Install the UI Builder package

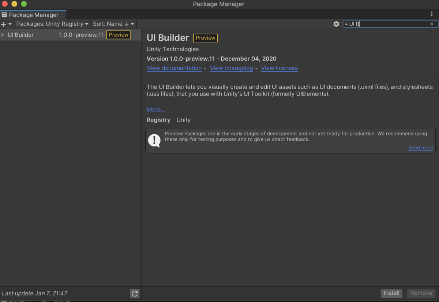click(x=391, y=293)
